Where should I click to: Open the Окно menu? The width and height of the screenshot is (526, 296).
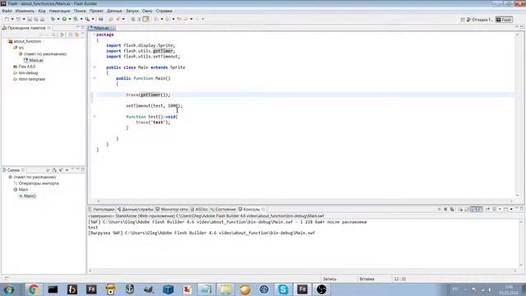point(147,11)
